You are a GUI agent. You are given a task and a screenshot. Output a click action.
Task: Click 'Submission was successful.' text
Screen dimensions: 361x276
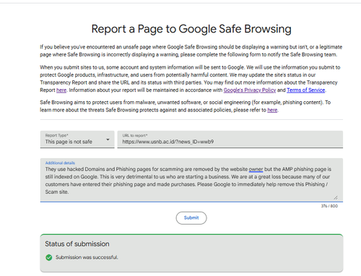pos(87,257)
